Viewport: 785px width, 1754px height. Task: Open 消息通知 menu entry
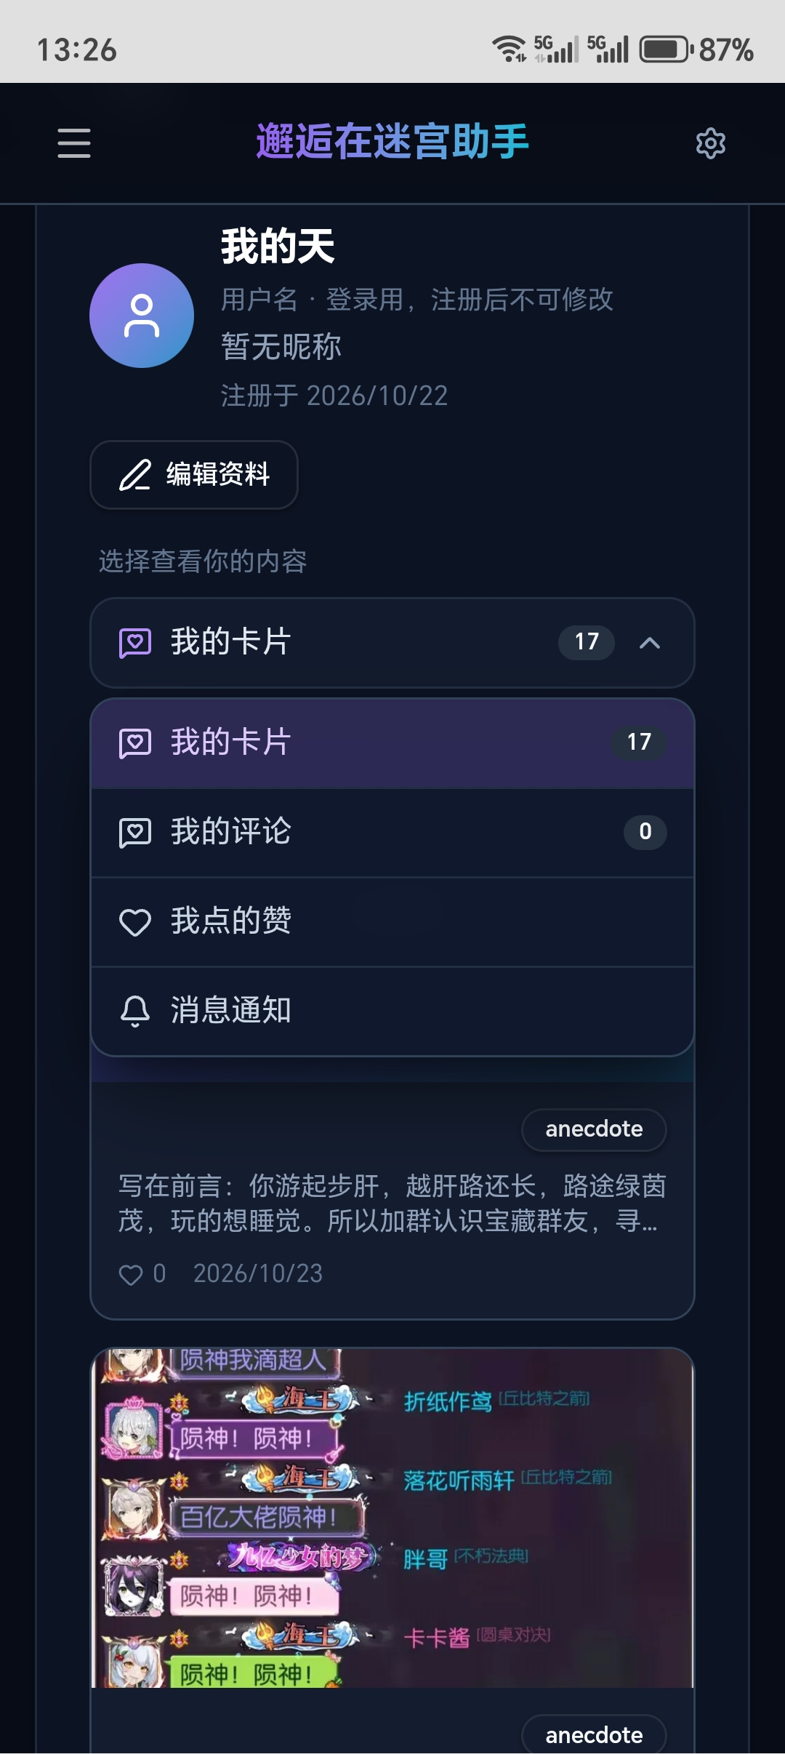coord(392,1011)
